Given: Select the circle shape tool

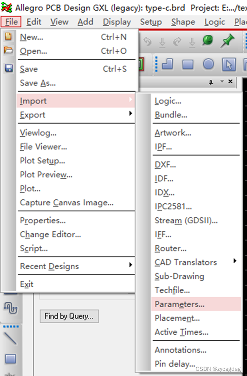Looking at the screenshot, I should [x=207, y=64].
